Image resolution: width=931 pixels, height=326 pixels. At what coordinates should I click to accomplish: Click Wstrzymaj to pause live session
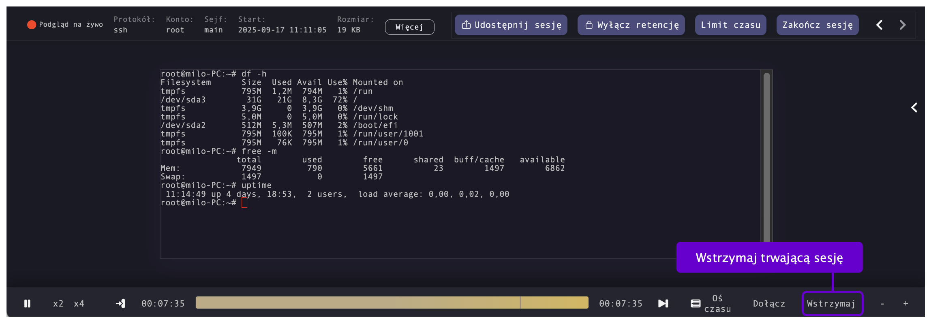[x=831, y=304]
